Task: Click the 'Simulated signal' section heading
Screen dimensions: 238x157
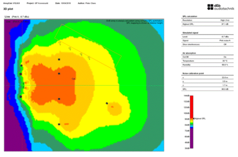Action: click(x=190, y=33)
